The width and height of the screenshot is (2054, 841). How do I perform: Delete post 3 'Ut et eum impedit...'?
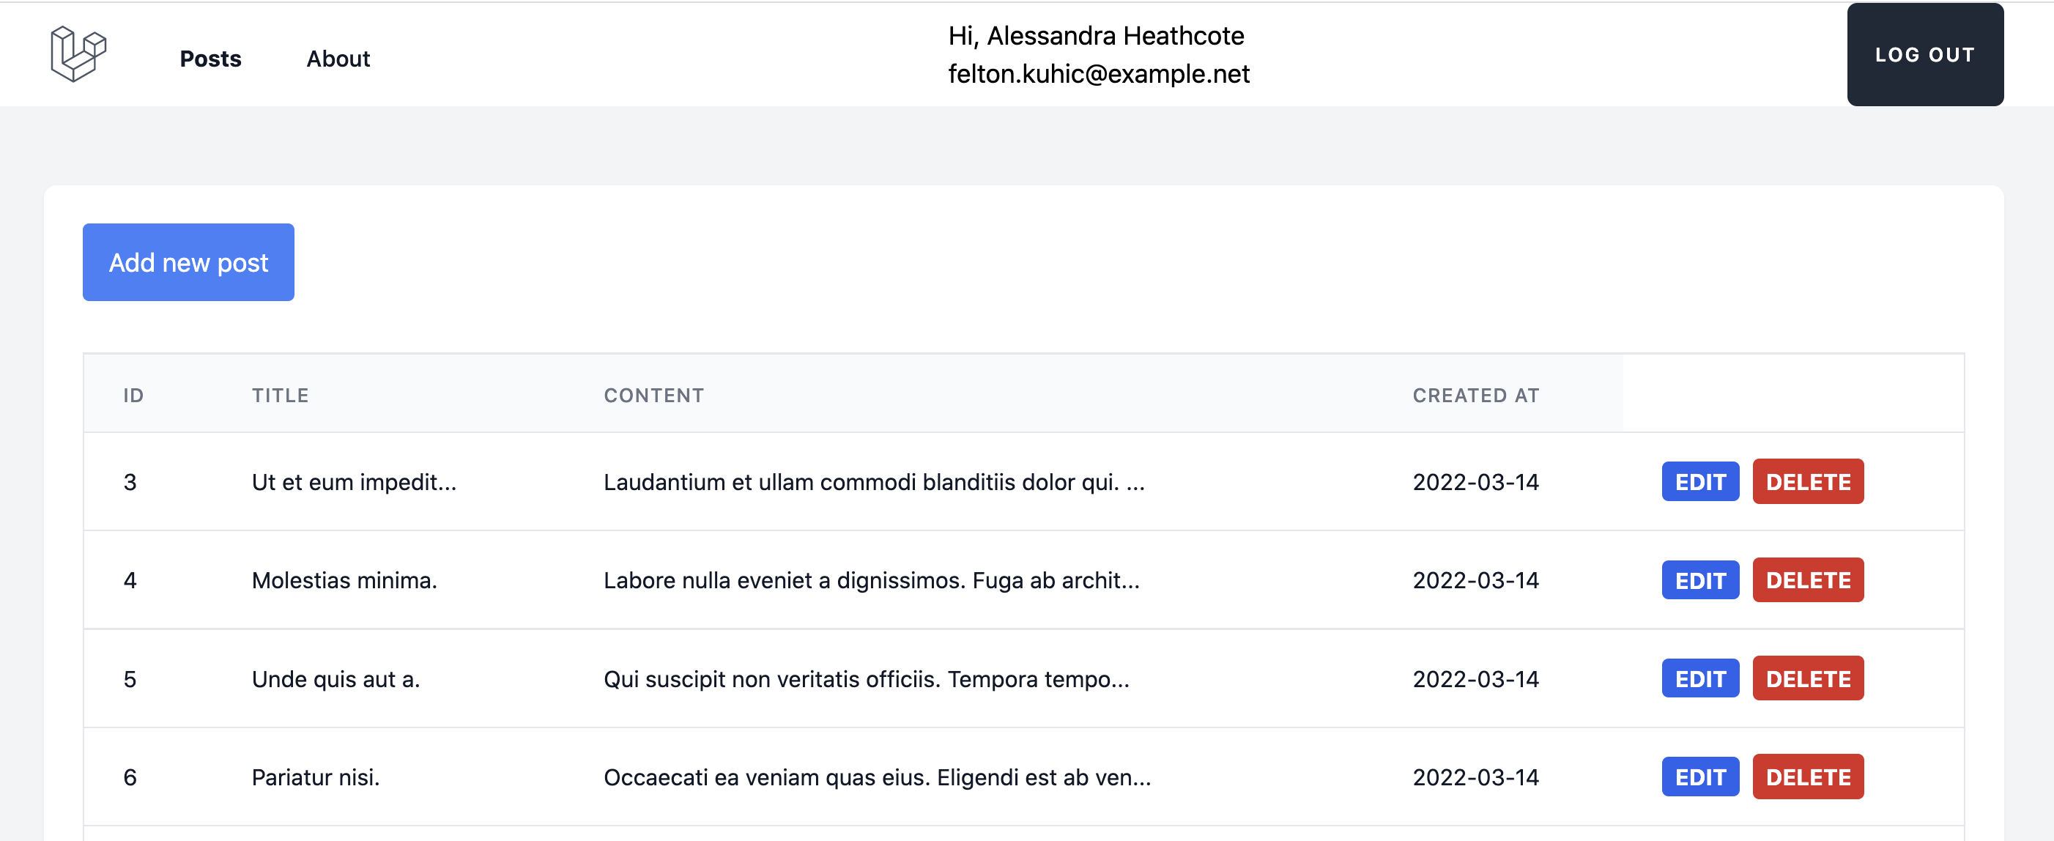point(1808,481)
